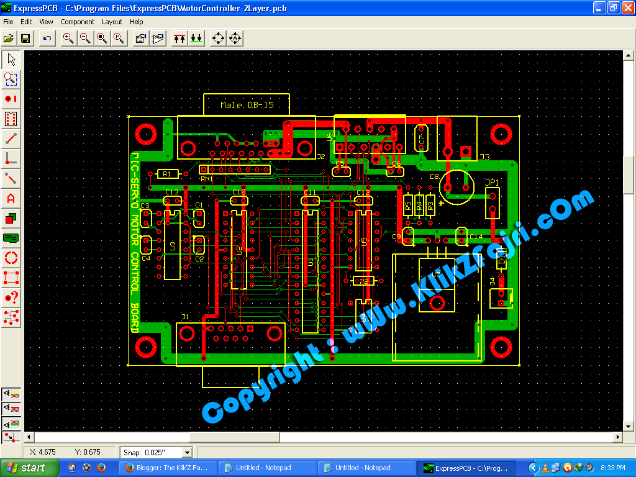The height and width of the screenshot is (477, 636).
Task: Click the J3 connector label
Action: [x=484, y=157]
